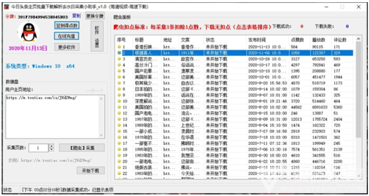Select row 10 titled 深度解说
Screen dimensions: 369x196
point(234,101)
